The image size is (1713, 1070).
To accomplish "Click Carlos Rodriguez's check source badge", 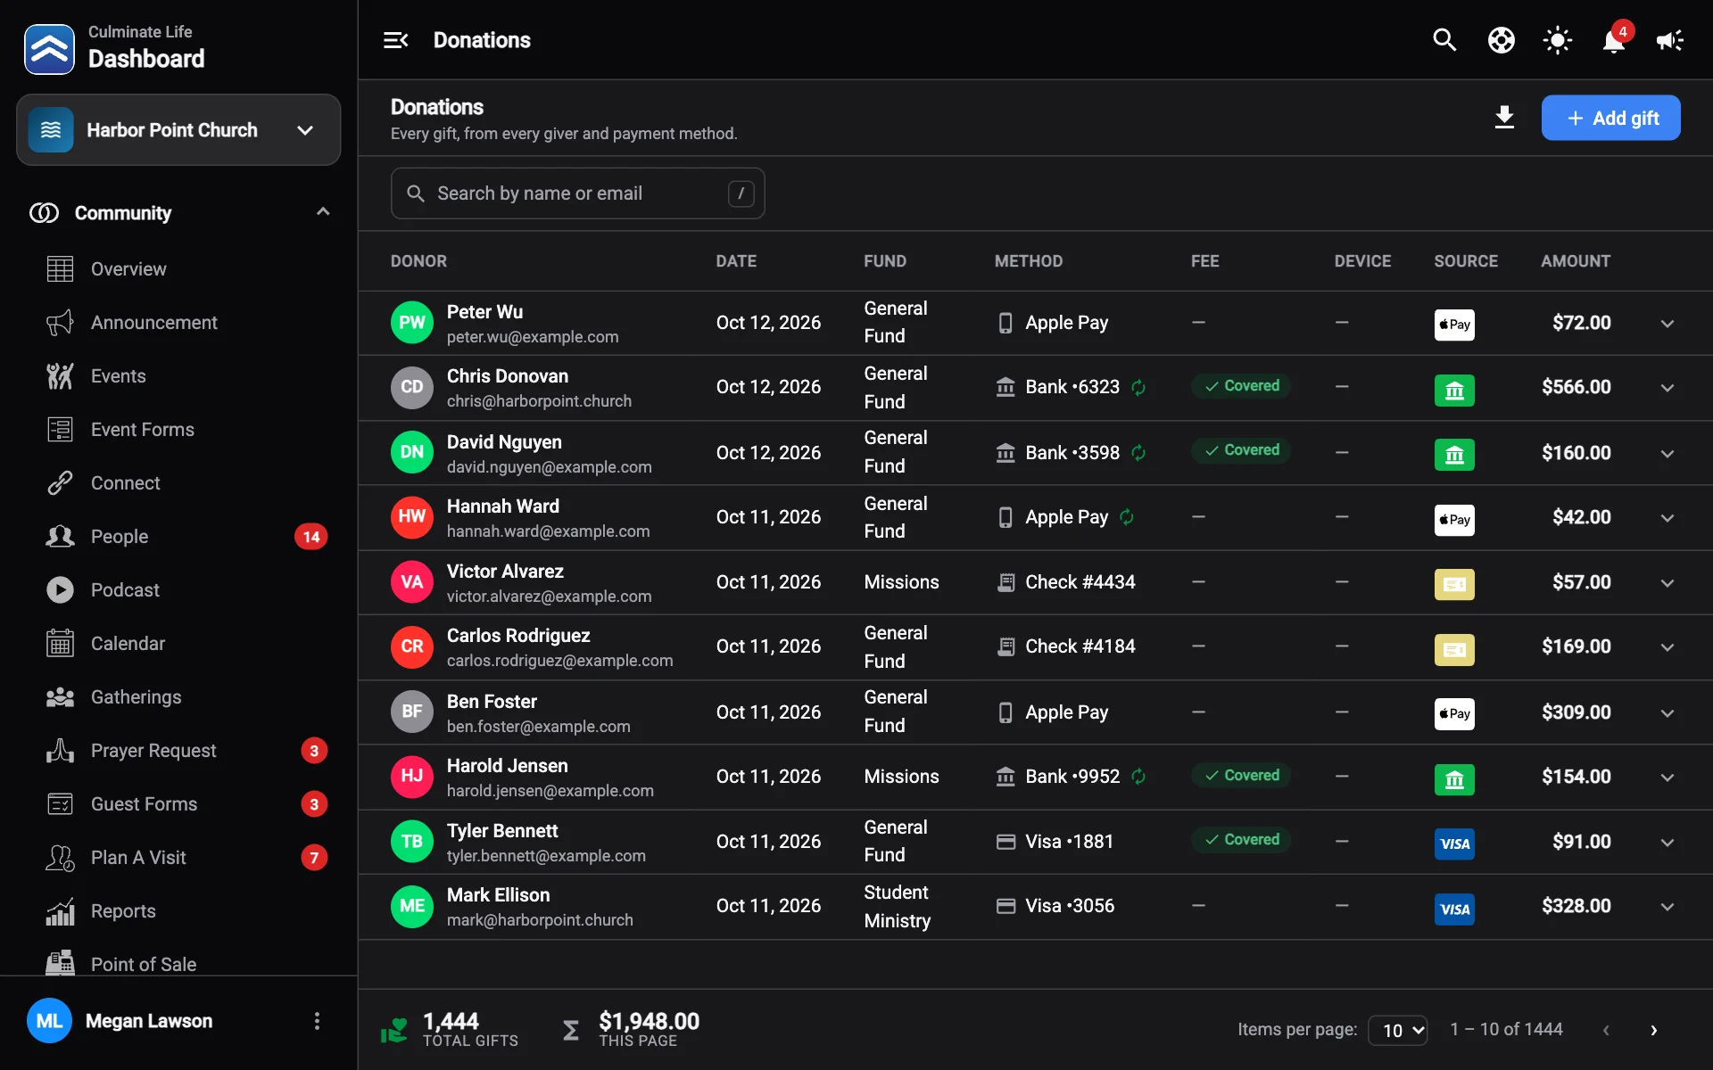I will (1454, 649).
